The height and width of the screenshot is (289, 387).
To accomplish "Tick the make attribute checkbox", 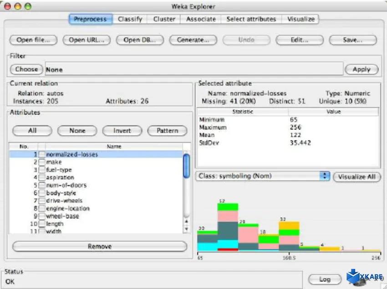I will (42, 162).
